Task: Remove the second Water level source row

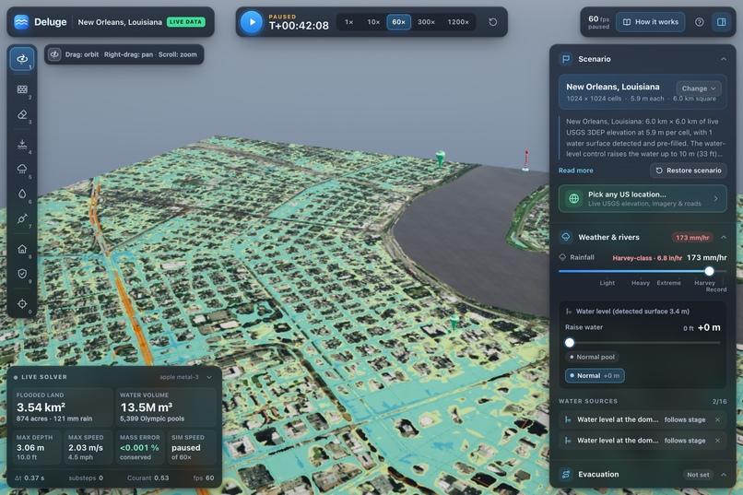Action: [717, 441]
